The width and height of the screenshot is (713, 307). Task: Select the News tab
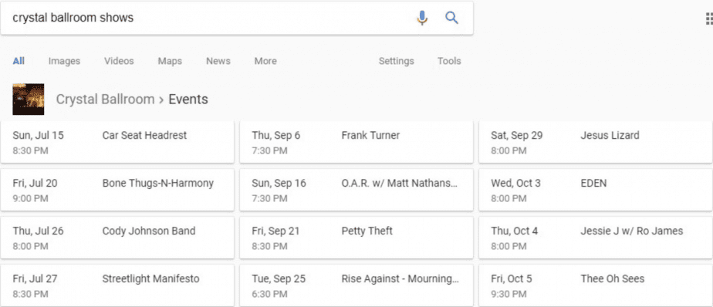pyautogui.click(x=218, y=61)
